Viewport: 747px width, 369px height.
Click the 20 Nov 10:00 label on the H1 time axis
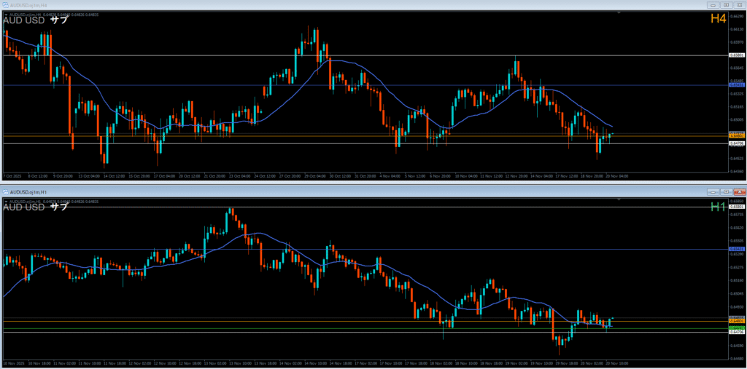tap(617, 363)
